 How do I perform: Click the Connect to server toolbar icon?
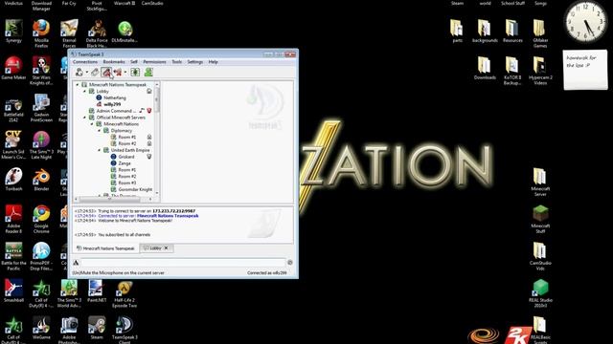(x=79, y=73)
